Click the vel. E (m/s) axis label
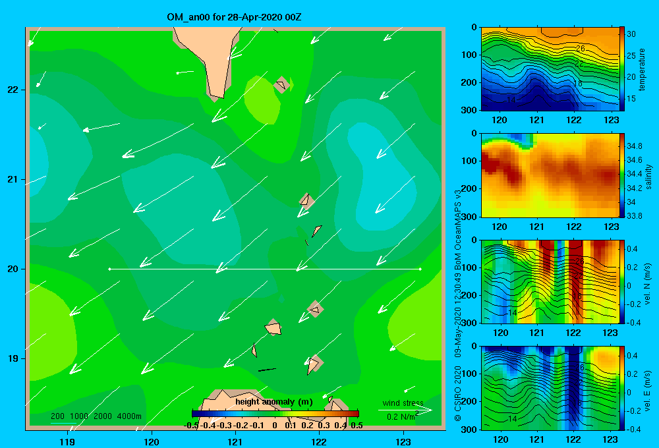The image size is (659, 448). 647,391
